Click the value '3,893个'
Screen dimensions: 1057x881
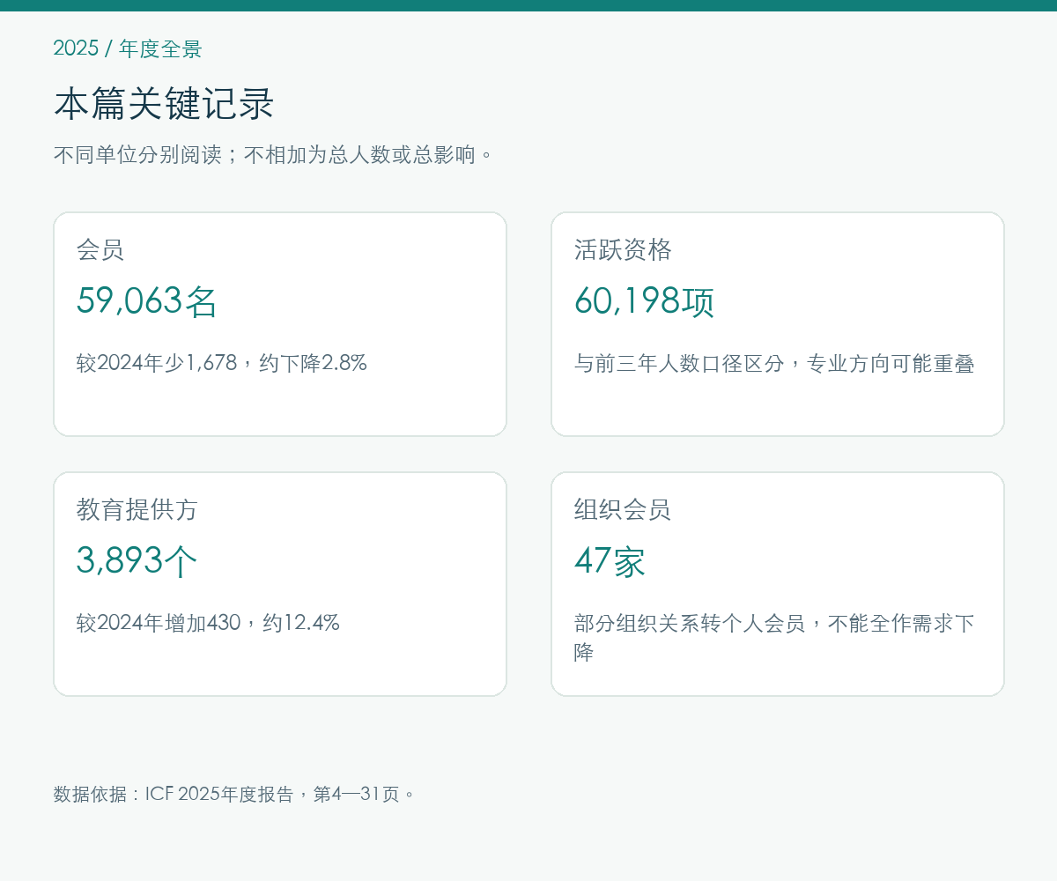point(137,561)
